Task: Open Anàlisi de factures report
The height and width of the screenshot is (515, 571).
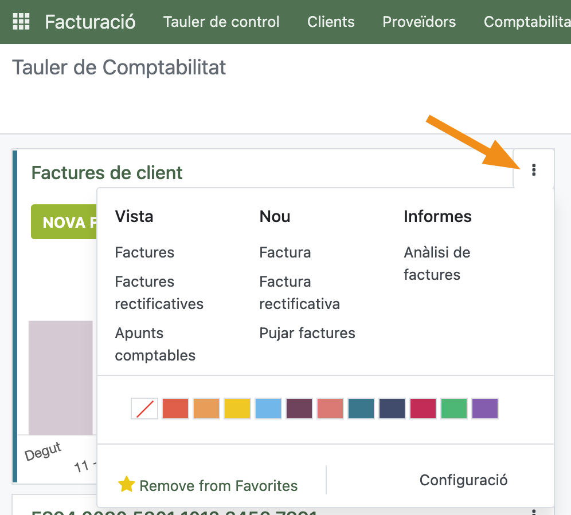Action: pos(436,263)
